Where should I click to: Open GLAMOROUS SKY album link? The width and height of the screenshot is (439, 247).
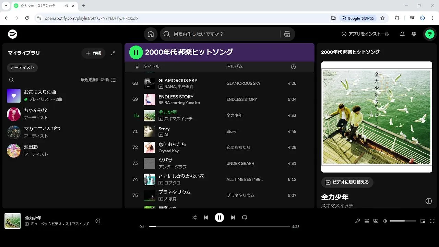[244, 83]
